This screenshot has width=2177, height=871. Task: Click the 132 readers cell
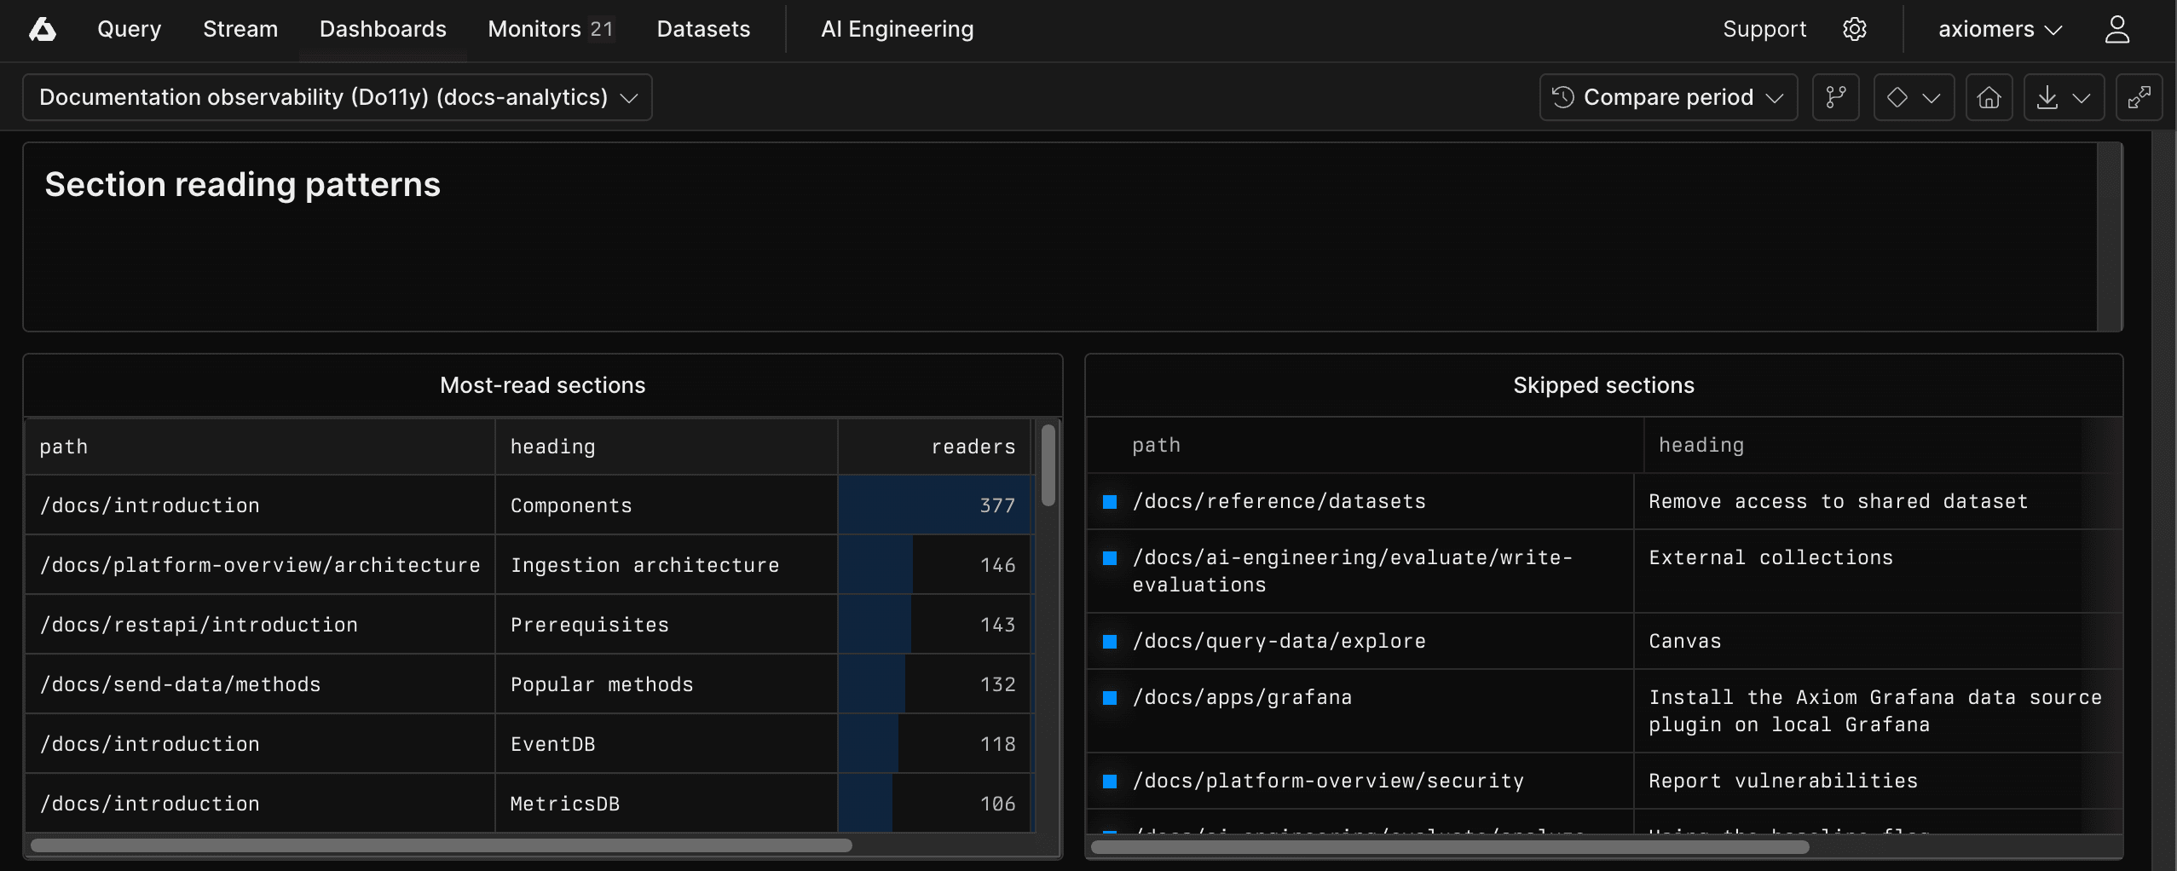935,684
